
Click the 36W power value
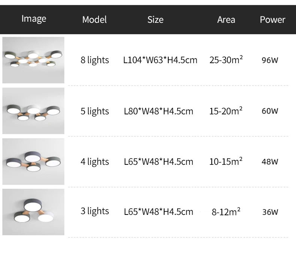tap(270, 212)
